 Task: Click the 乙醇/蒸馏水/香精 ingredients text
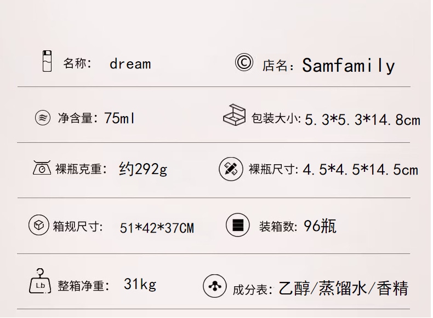344,288
